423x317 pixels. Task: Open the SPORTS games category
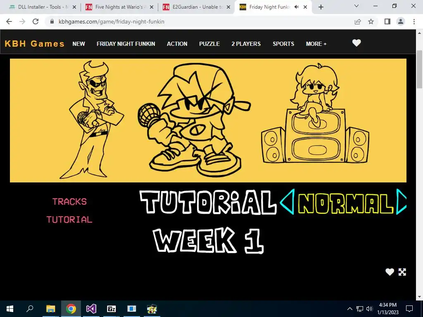[x=283, y=44]
